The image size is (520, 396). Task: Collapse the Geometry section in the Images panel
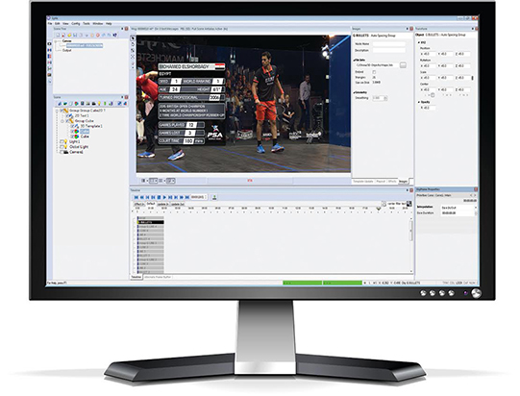[354, 92]
